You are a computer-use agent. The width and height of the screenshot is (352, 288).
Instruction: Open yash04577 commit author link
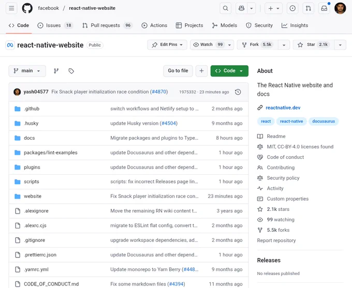(x=36, y=92)
